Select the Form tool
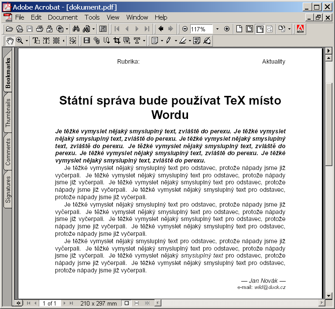Viewport: 335px width, 309px height. click(x=126, y=41)
